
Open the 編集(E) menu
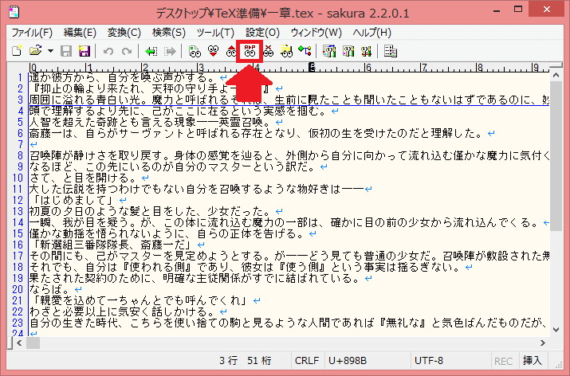click(80, 33)
